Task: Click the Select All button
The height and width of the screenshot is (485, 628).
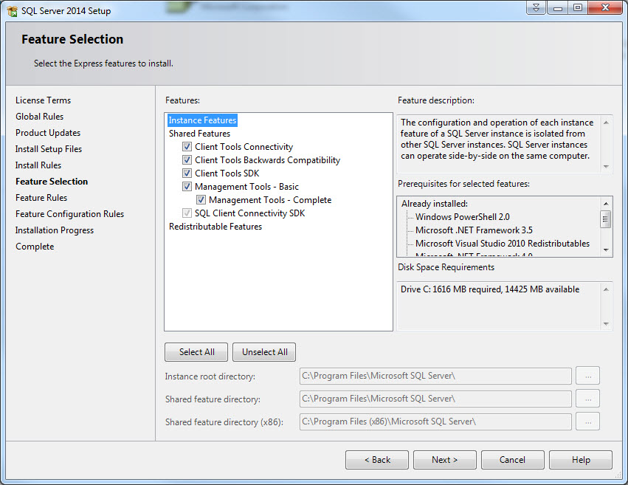Action: click(x=196, y=352)
